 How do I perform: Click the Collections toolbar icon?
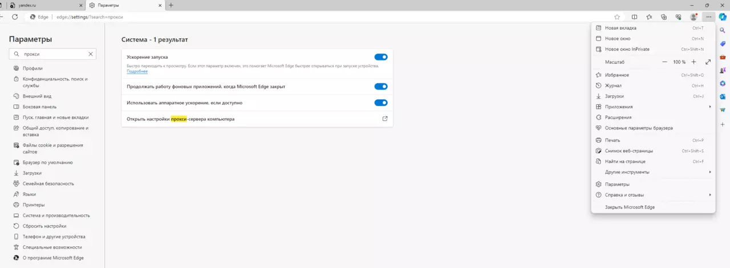pyautogui.click(x=664, y=17)
